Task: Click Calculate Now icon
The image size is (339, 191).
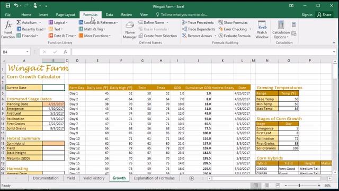Action: 293,25
